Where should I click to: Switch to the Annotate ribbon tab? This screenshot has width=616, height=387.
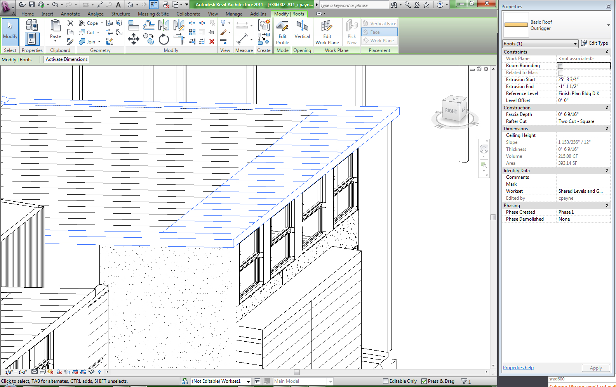(70, 14)
